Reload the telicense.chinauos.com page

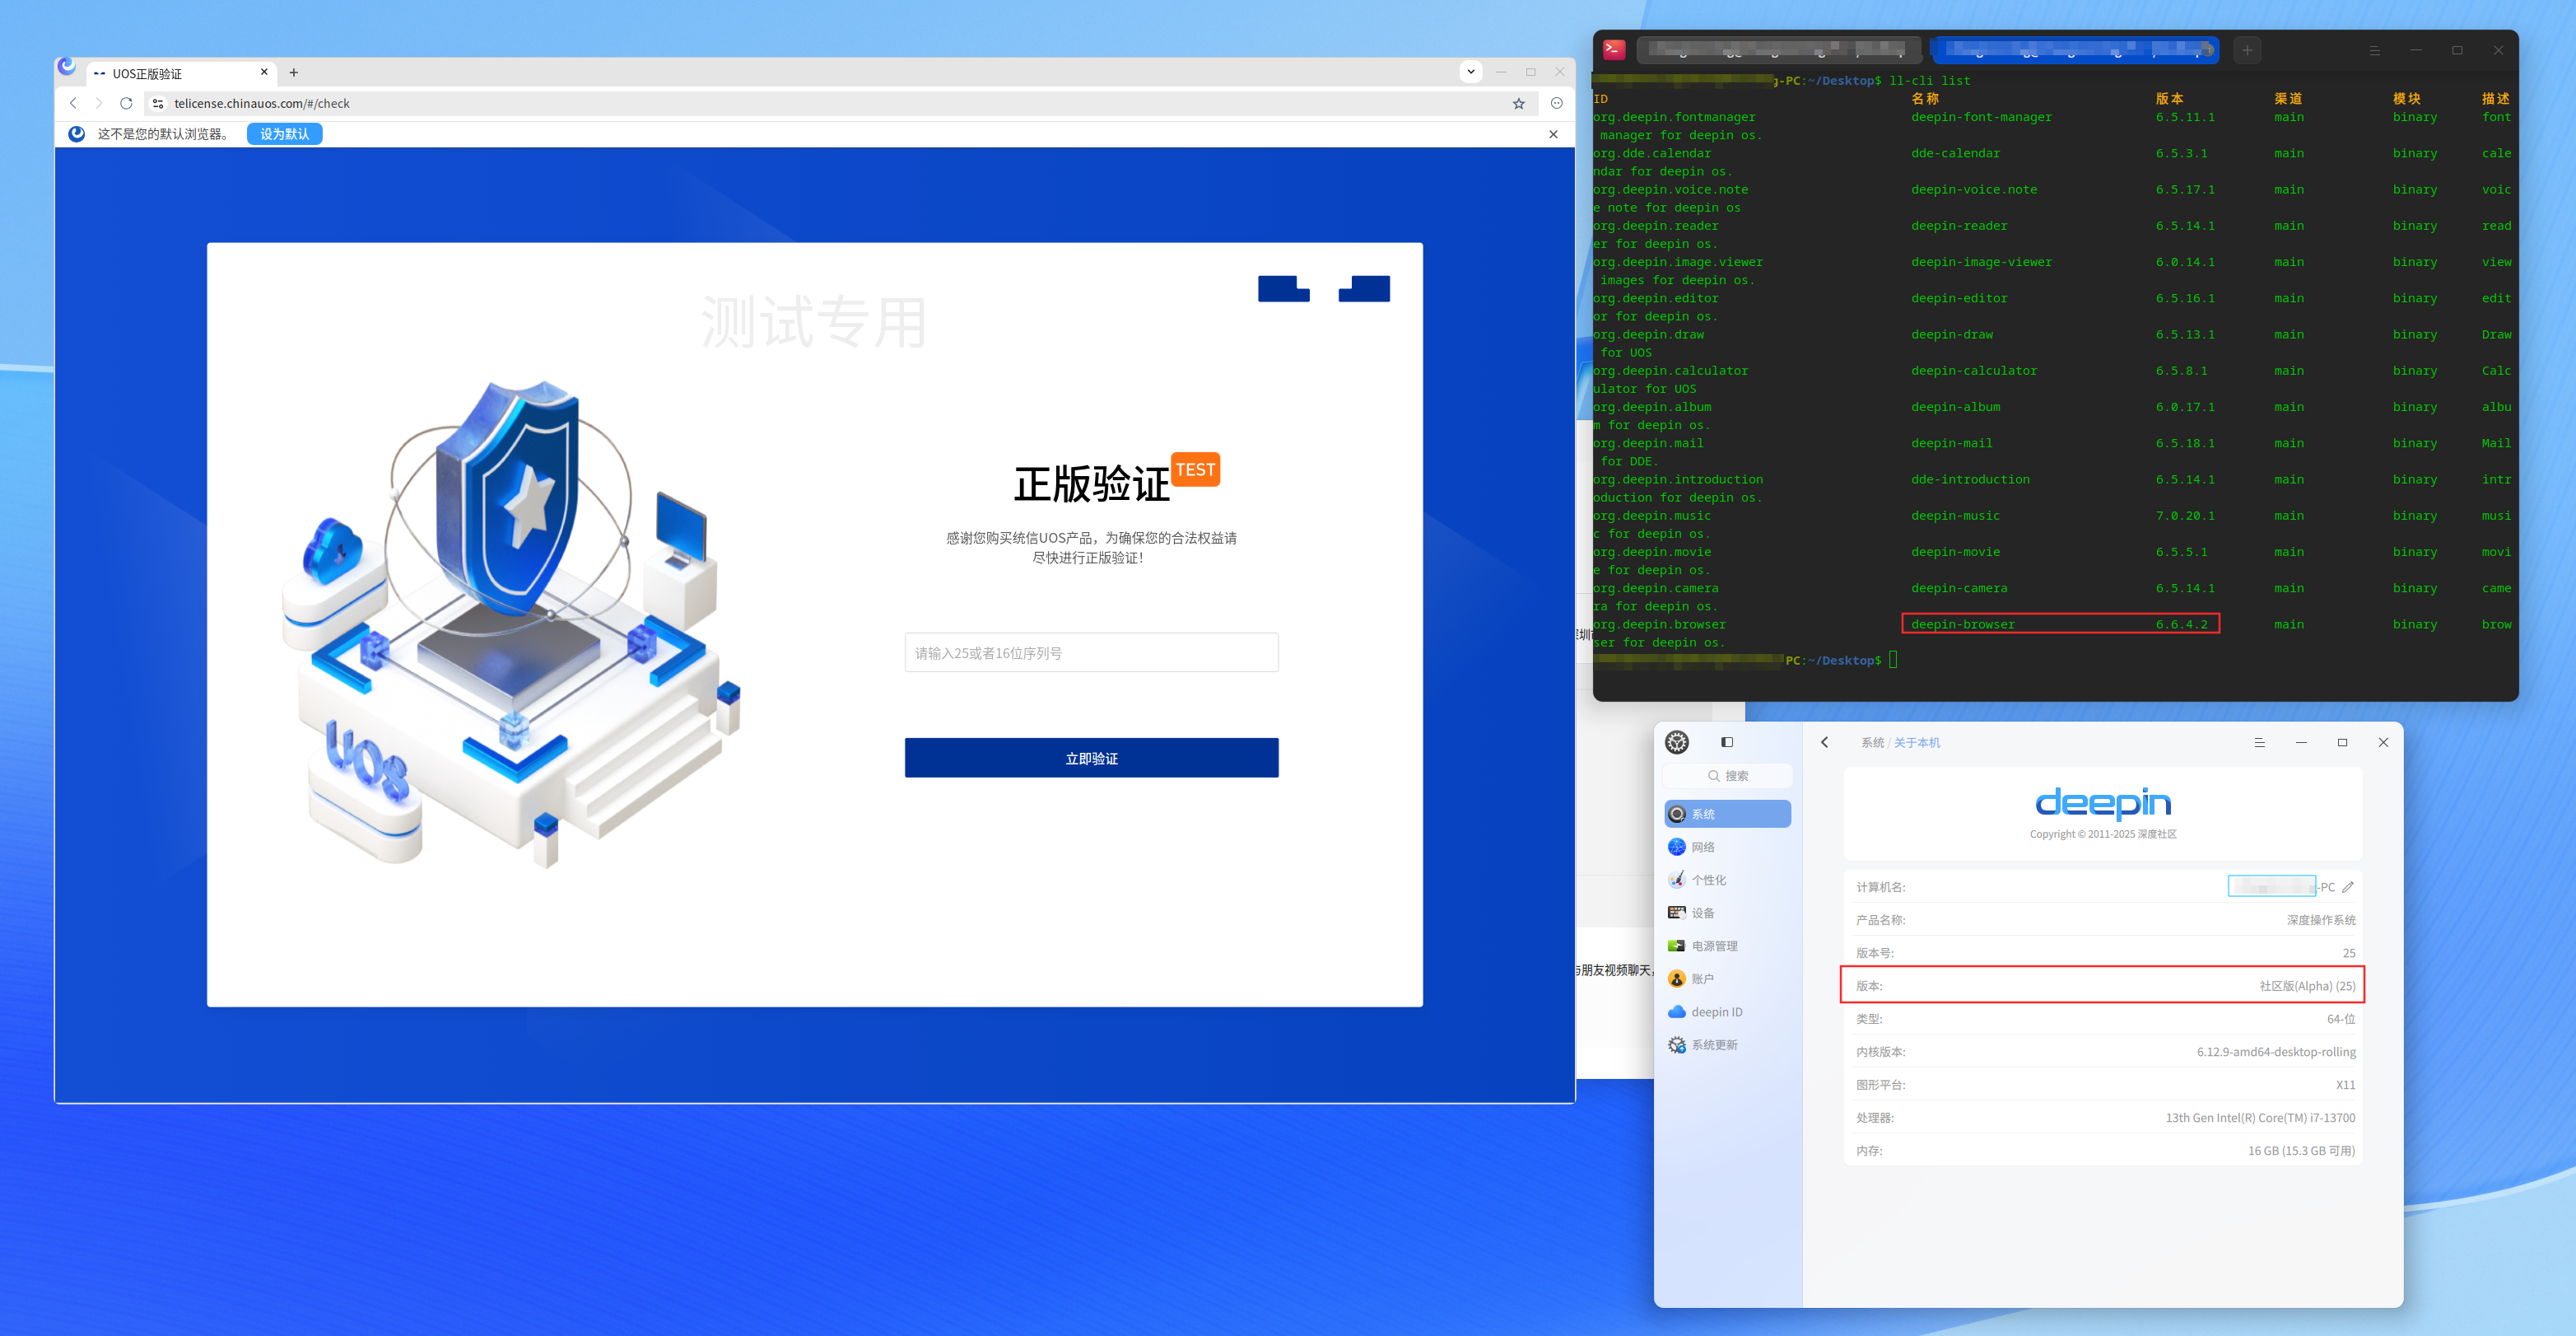(126, 103)
